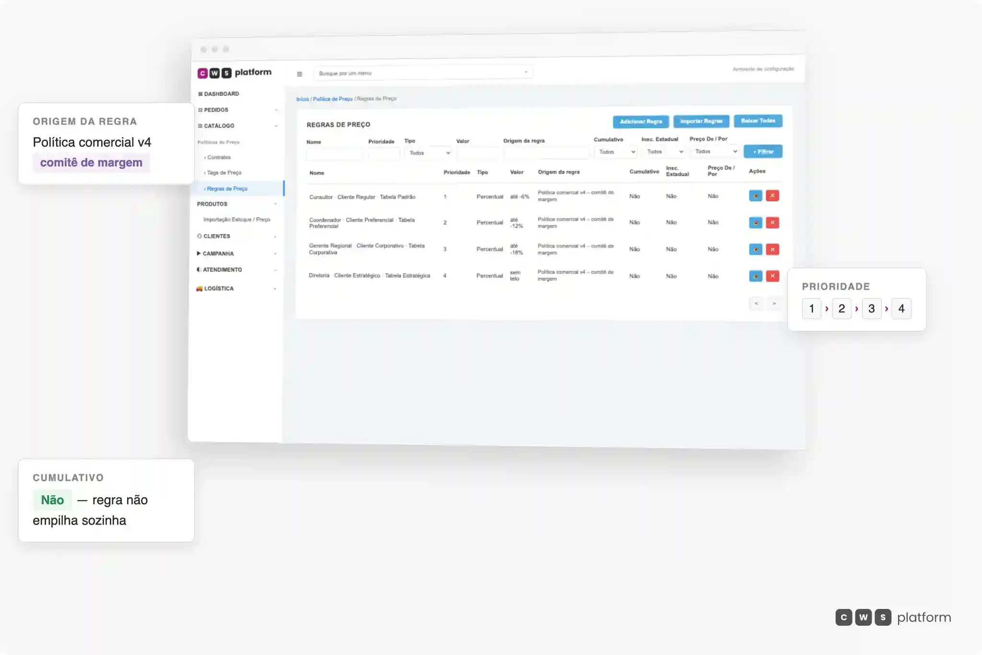Open the Preço De / Por dropdown
This screenshot has height=655, width=982.
pyautogui.click(x=714, y=151)
